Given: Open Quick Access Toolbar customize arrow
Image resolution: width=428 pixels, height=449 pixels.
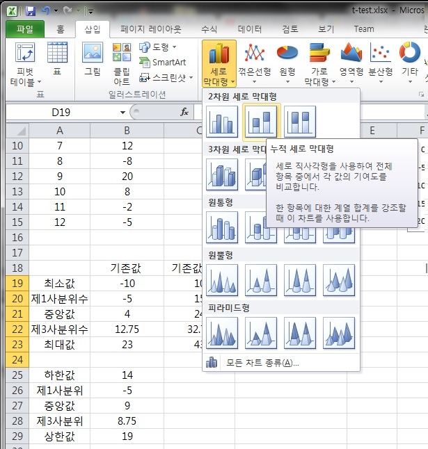Looking at the screenshot, I should point(91,11).
